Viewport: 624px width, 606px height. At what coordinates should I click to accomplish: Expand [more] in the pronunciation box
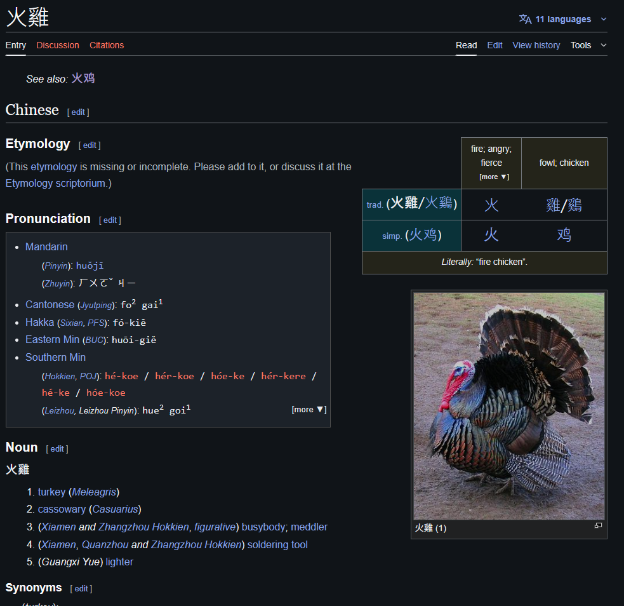pos(309,409)
